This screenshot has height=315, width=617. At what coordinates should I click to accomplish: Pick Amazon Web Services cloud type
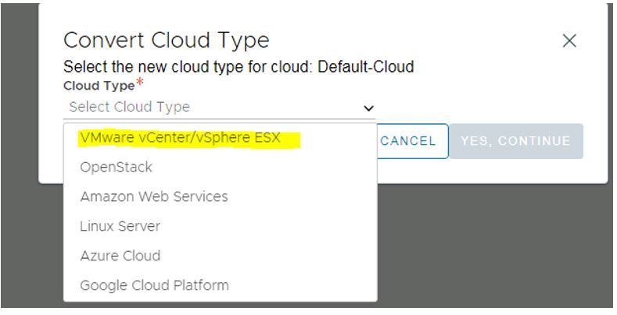click(x=220, y=197)
